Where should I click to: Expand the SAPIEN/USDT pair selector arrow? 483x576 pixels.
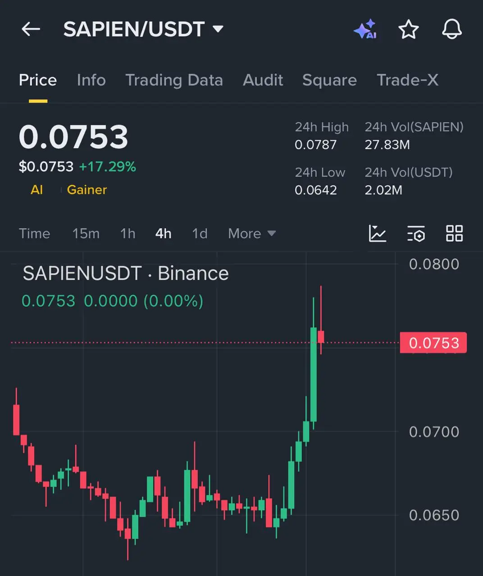pos(218,29)
